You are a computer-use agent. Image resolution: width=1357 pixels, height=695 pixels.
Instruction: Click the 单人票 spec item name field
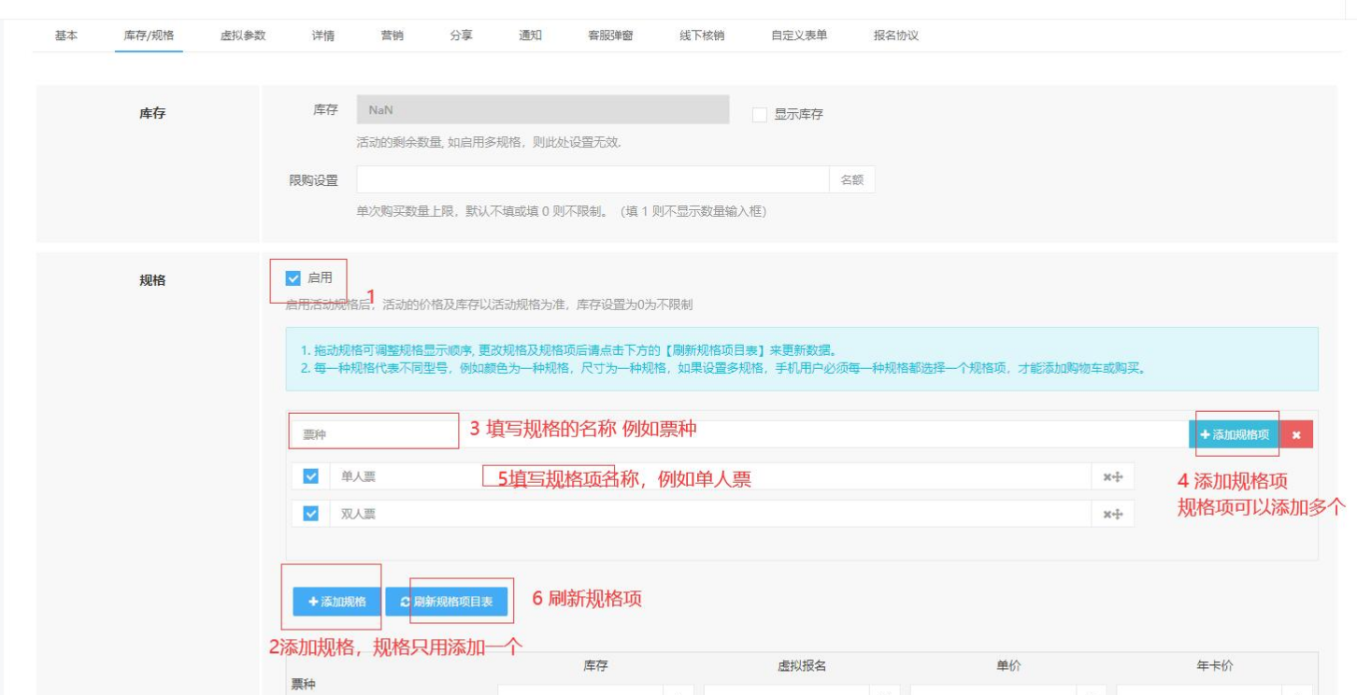[710, 477]
